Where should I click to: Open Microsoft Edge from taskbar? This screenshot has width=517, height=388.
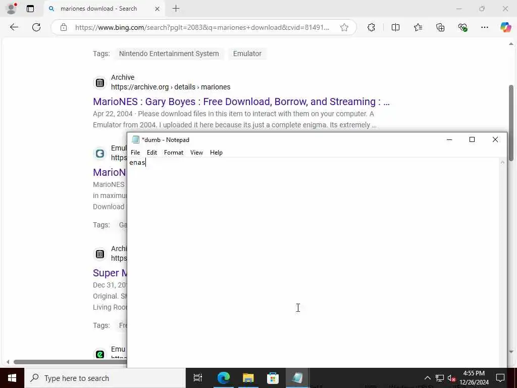pyautogui.click(x=224, y=378)
